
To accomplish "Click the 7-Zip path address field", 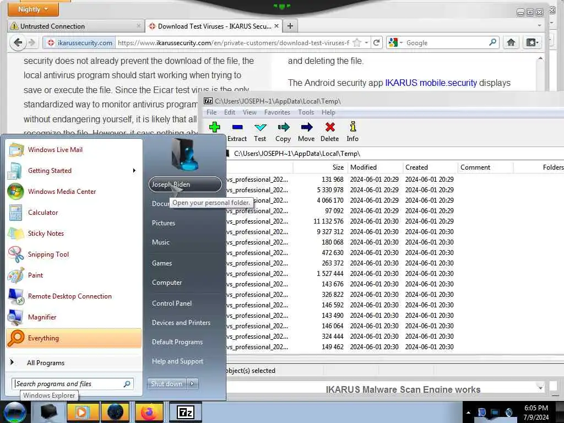I will pyautogui.click(x=395, y=154).
